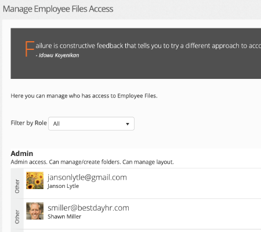
Task: Click the Admin section heading
Action: pyautogui.click(x=22, y=154)
